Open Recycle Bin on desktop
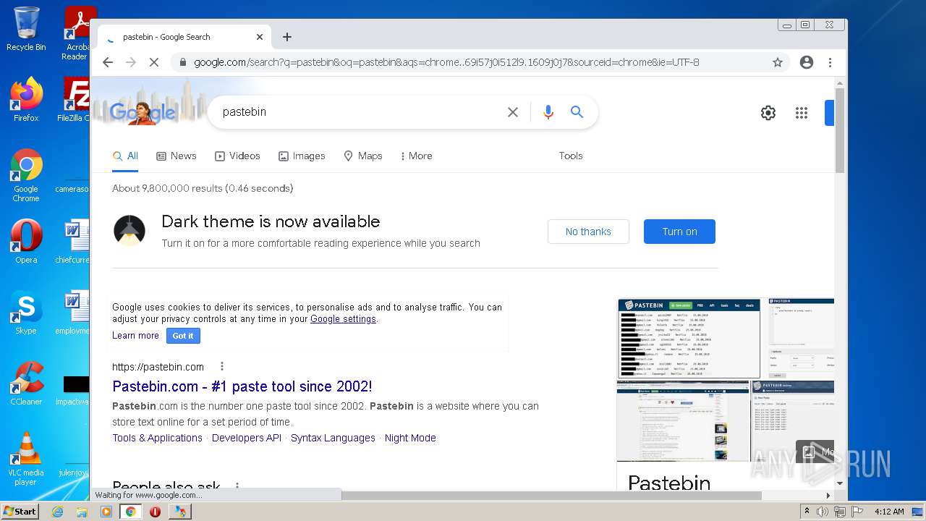The height and width of the screenshot is (521, 926). 26,29
